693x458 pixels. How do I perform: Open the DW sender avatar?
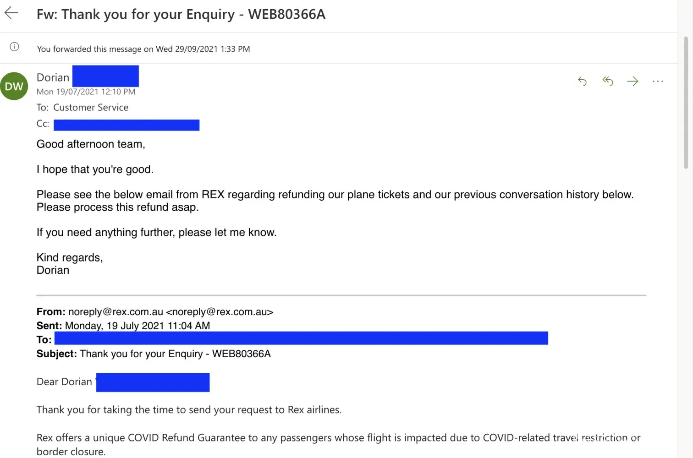pos(14,86)
